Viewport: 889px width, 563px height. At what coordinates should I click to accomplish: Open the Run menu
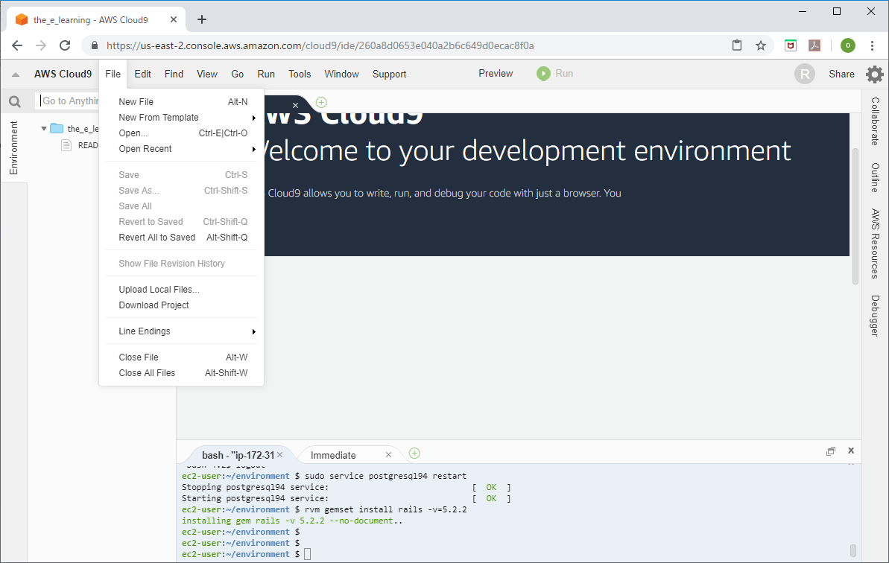[x=266, y=74]
